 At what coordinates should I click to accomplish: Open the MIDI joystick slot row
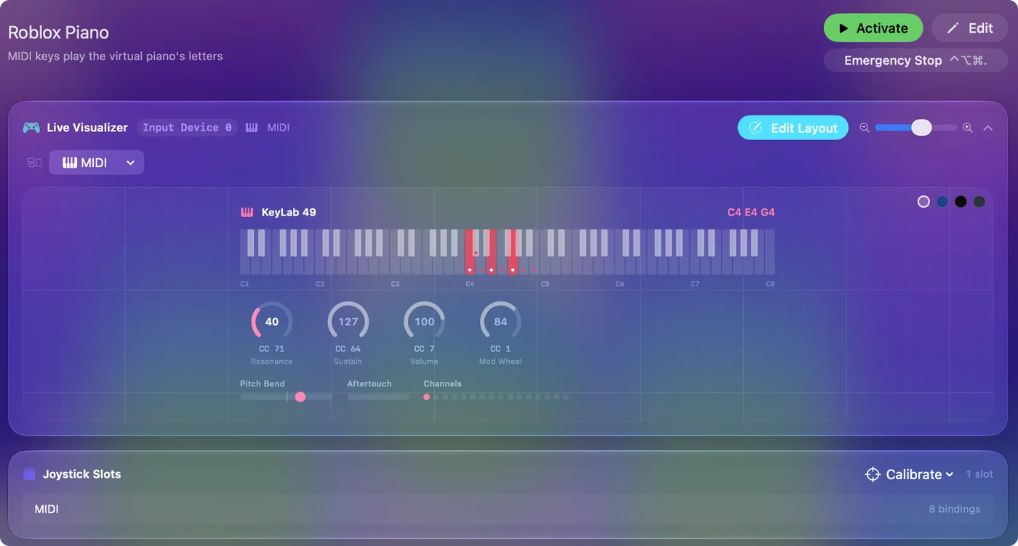508,509
